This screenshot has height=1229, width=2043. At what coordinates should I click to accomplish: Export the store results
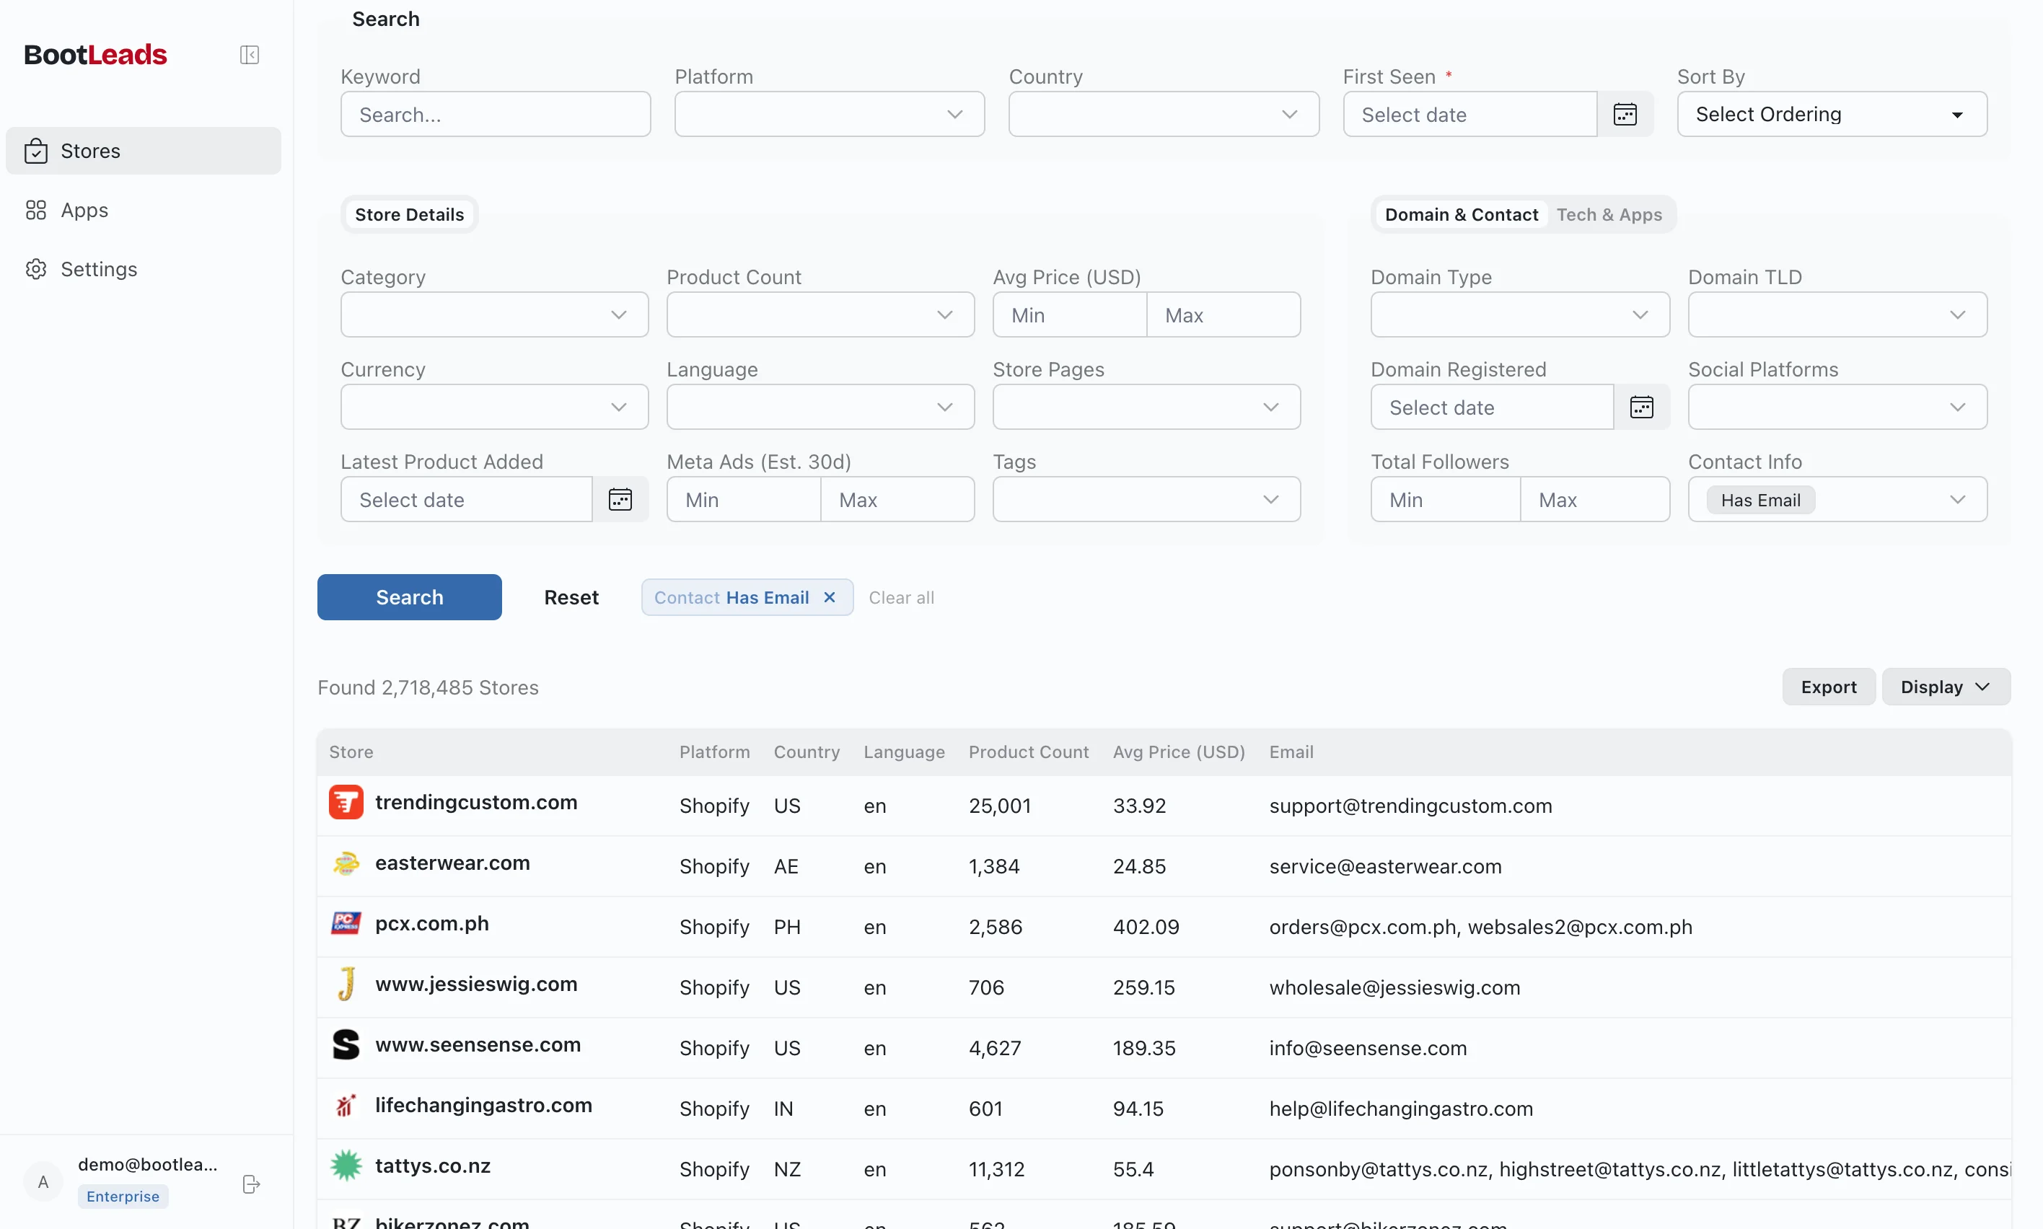tap(1828, 686)
